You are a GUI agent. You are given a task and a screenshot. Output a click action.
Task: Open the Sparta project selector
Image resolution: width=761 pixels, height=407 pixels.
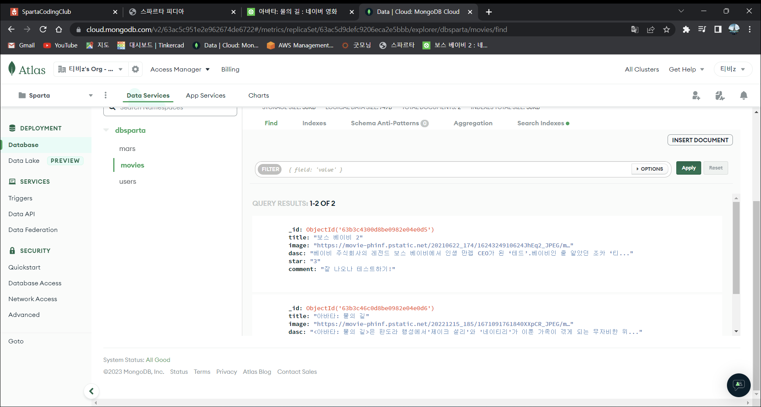55,95
